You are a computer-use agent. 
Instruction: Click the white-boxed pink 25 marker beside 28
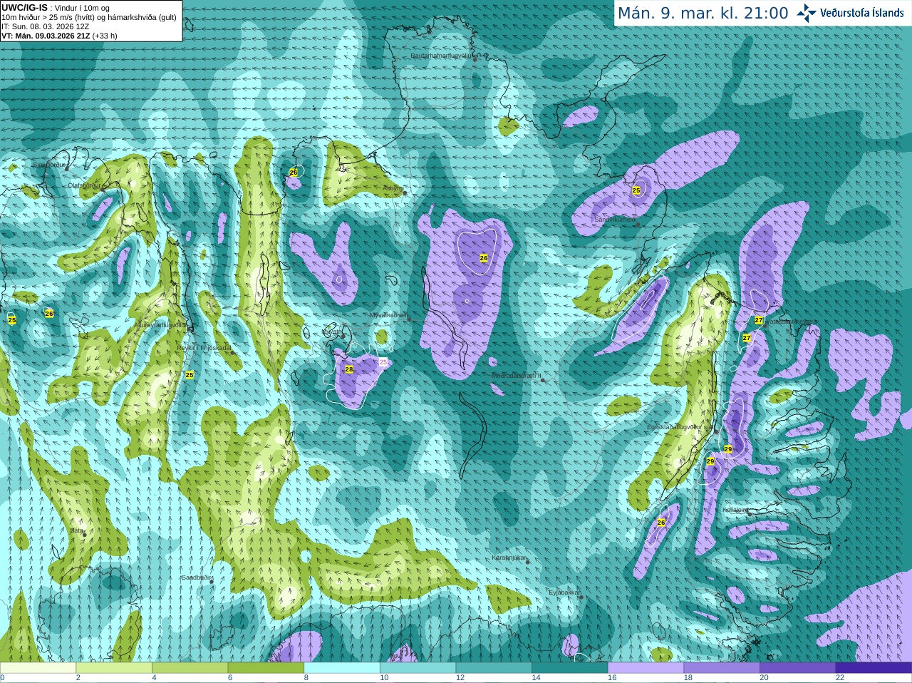pyautogui.click(x=383, y=362)
